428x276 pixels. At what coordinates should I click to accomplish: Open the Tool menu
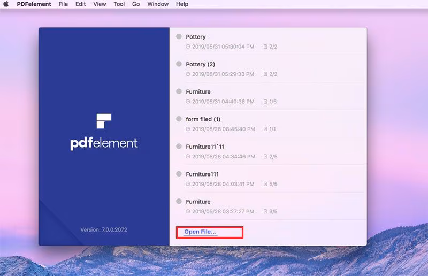119,4
